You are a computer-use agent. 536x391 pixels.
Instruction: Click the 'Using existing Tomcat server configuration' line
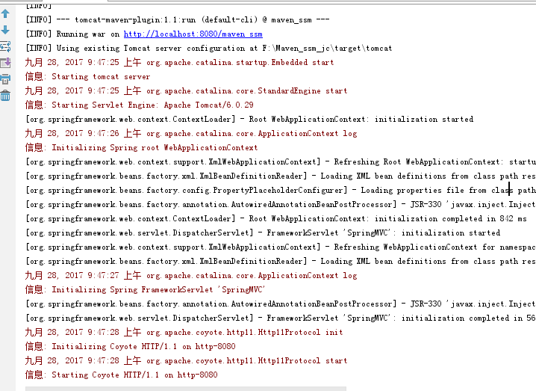[x=209, y=49]
